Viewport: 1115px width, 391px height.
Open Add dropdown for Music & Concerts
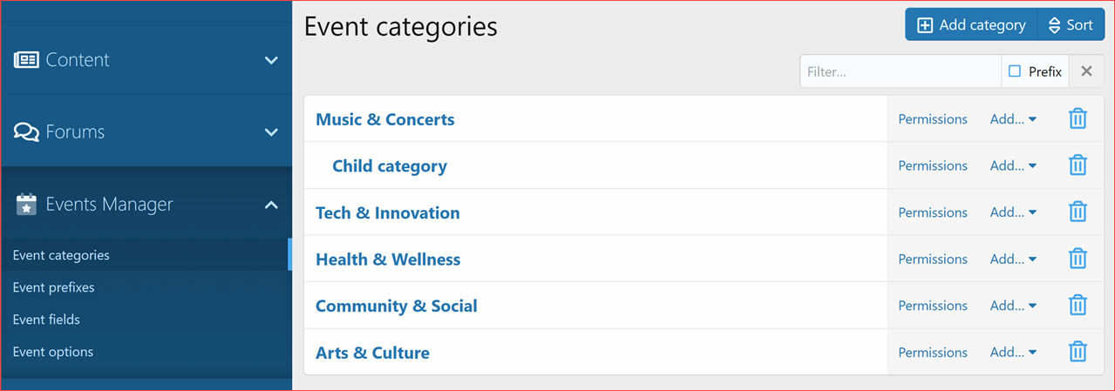1013,119
